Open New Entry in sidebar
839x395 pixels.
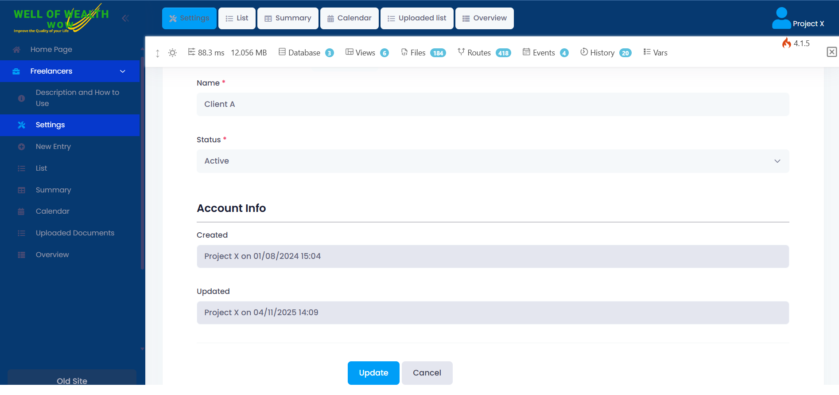click(70, 147)
